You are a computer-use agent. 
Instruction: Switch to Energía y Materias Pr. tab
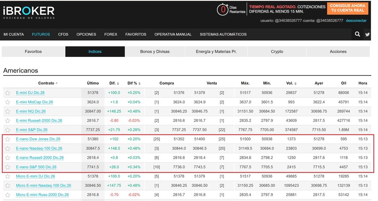[216, 52]
